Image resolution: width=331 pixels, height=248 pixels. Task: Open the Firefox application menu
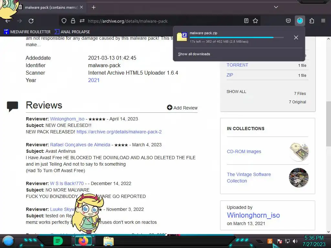click(x=323, y=21)
